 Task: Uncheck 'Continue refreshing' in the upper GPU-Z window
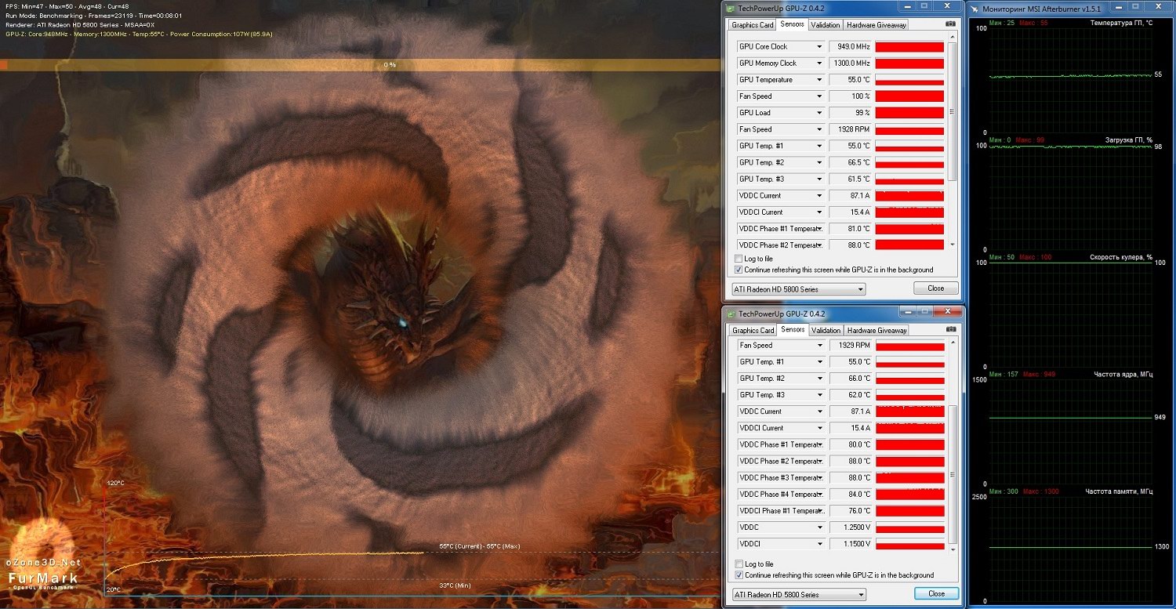[739, 270]
